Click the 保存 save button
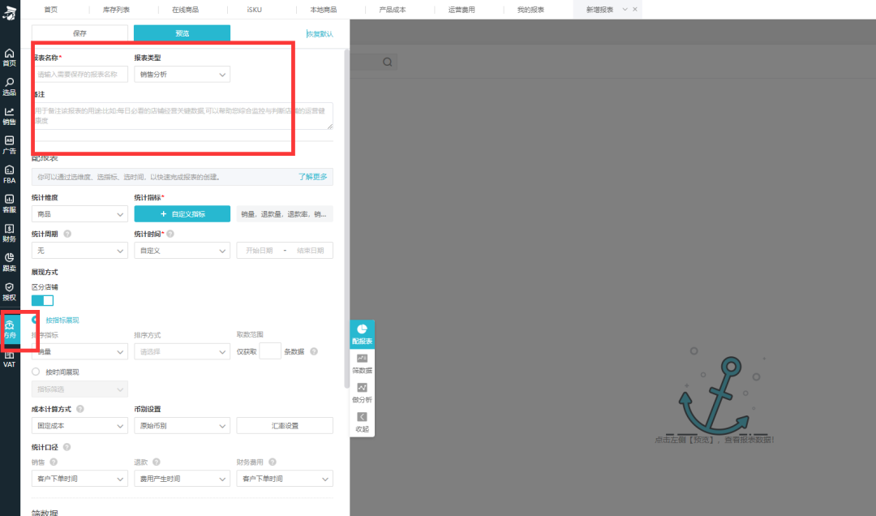This screenshot has width=876, height=516. coord(79,33)
